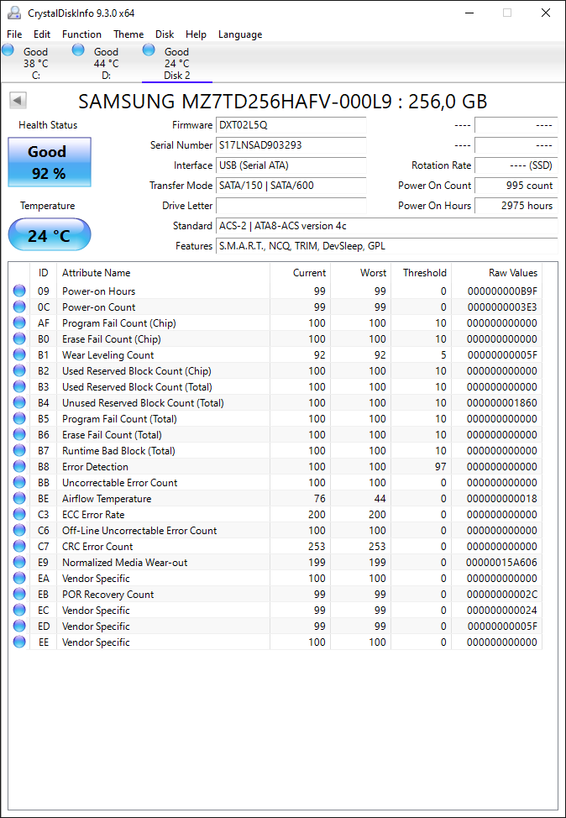Click status orb for Airflow Temperature row

click(19, 499)
